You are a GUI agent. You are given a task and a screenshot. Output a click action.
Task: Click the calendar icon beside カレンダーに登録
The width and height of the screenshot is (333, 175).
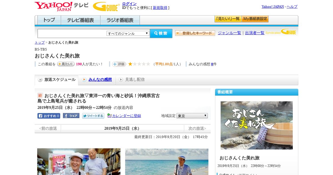[109, 116]
